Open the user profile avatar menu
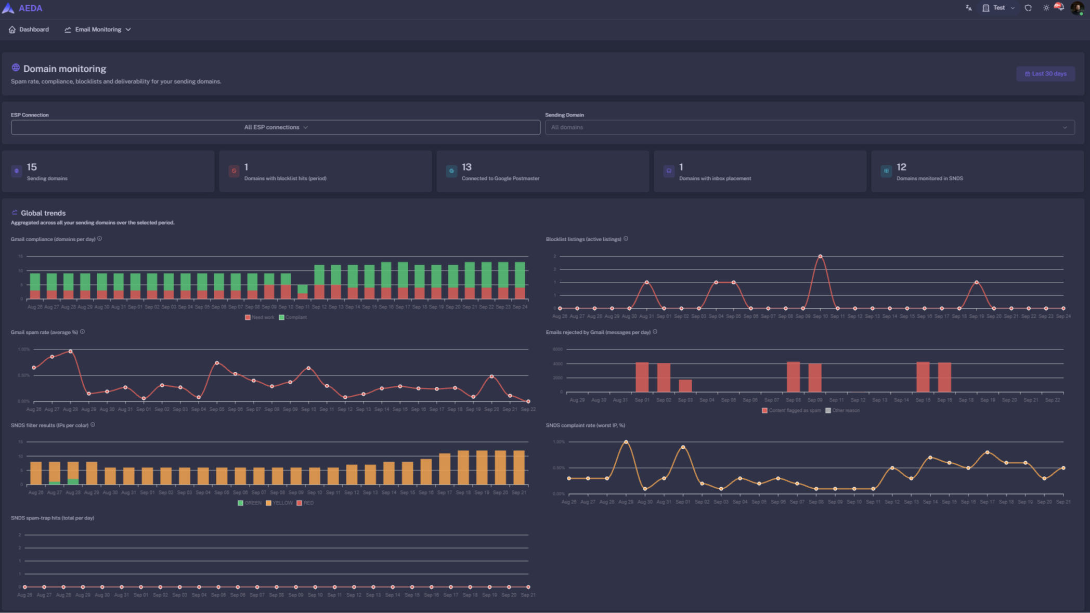This screenshot has height=613, width=1090. 1078,8
